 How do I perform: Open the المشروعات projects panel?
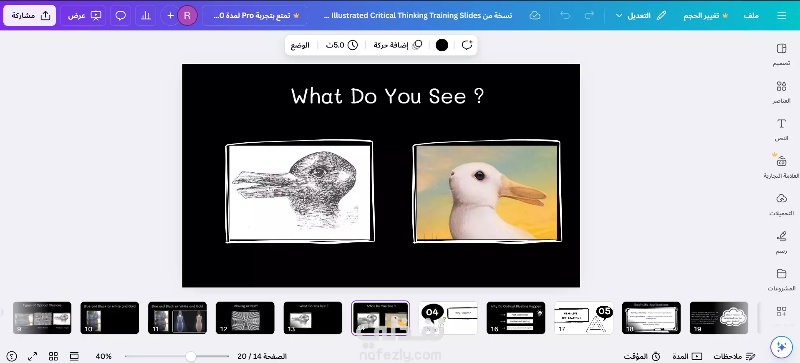pyautogui.click(x=782, y=280)
